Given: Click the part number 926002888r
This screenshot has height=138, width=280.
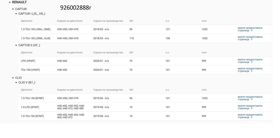Looking at the screenshot, I should (x=76, y=8).
